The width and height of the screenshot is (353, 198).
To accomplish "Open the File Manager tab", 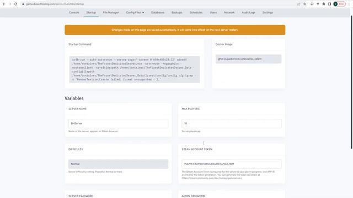I will pos(111,13).
